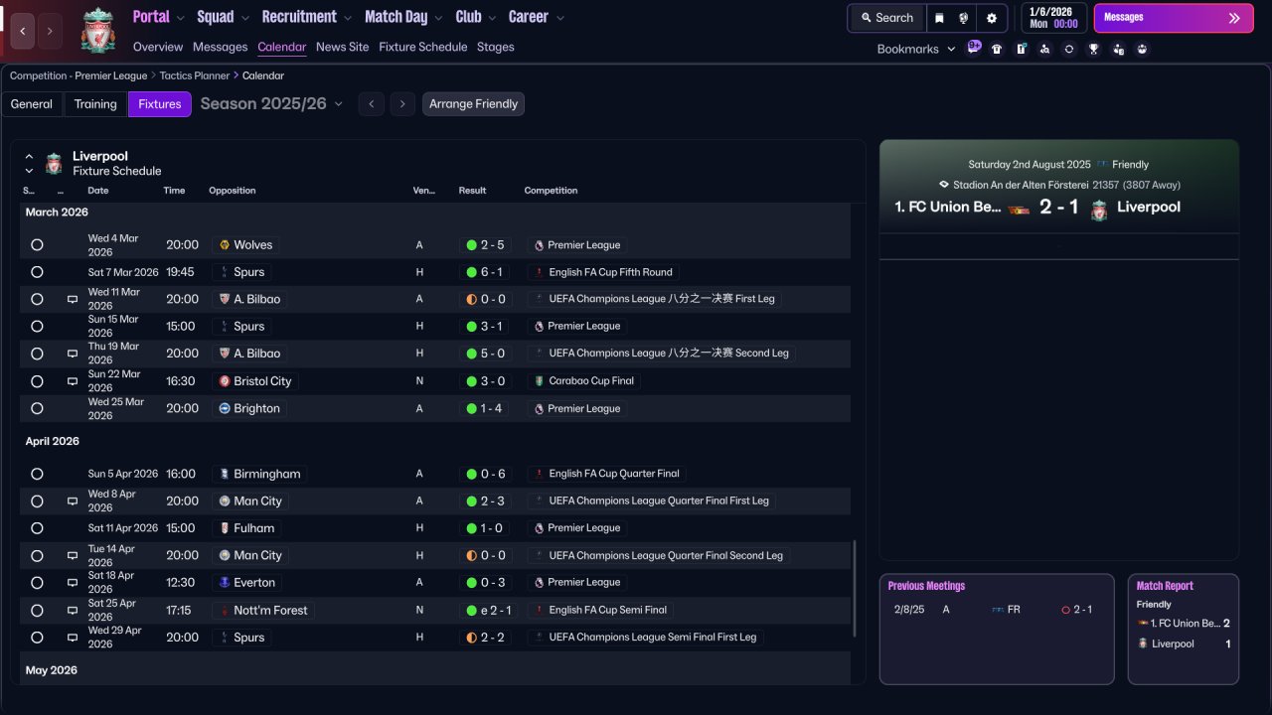Viewport: 1272px width, 715px height.
Task: Go forward with the right arrow navigation button
Action: coord(50,31)
